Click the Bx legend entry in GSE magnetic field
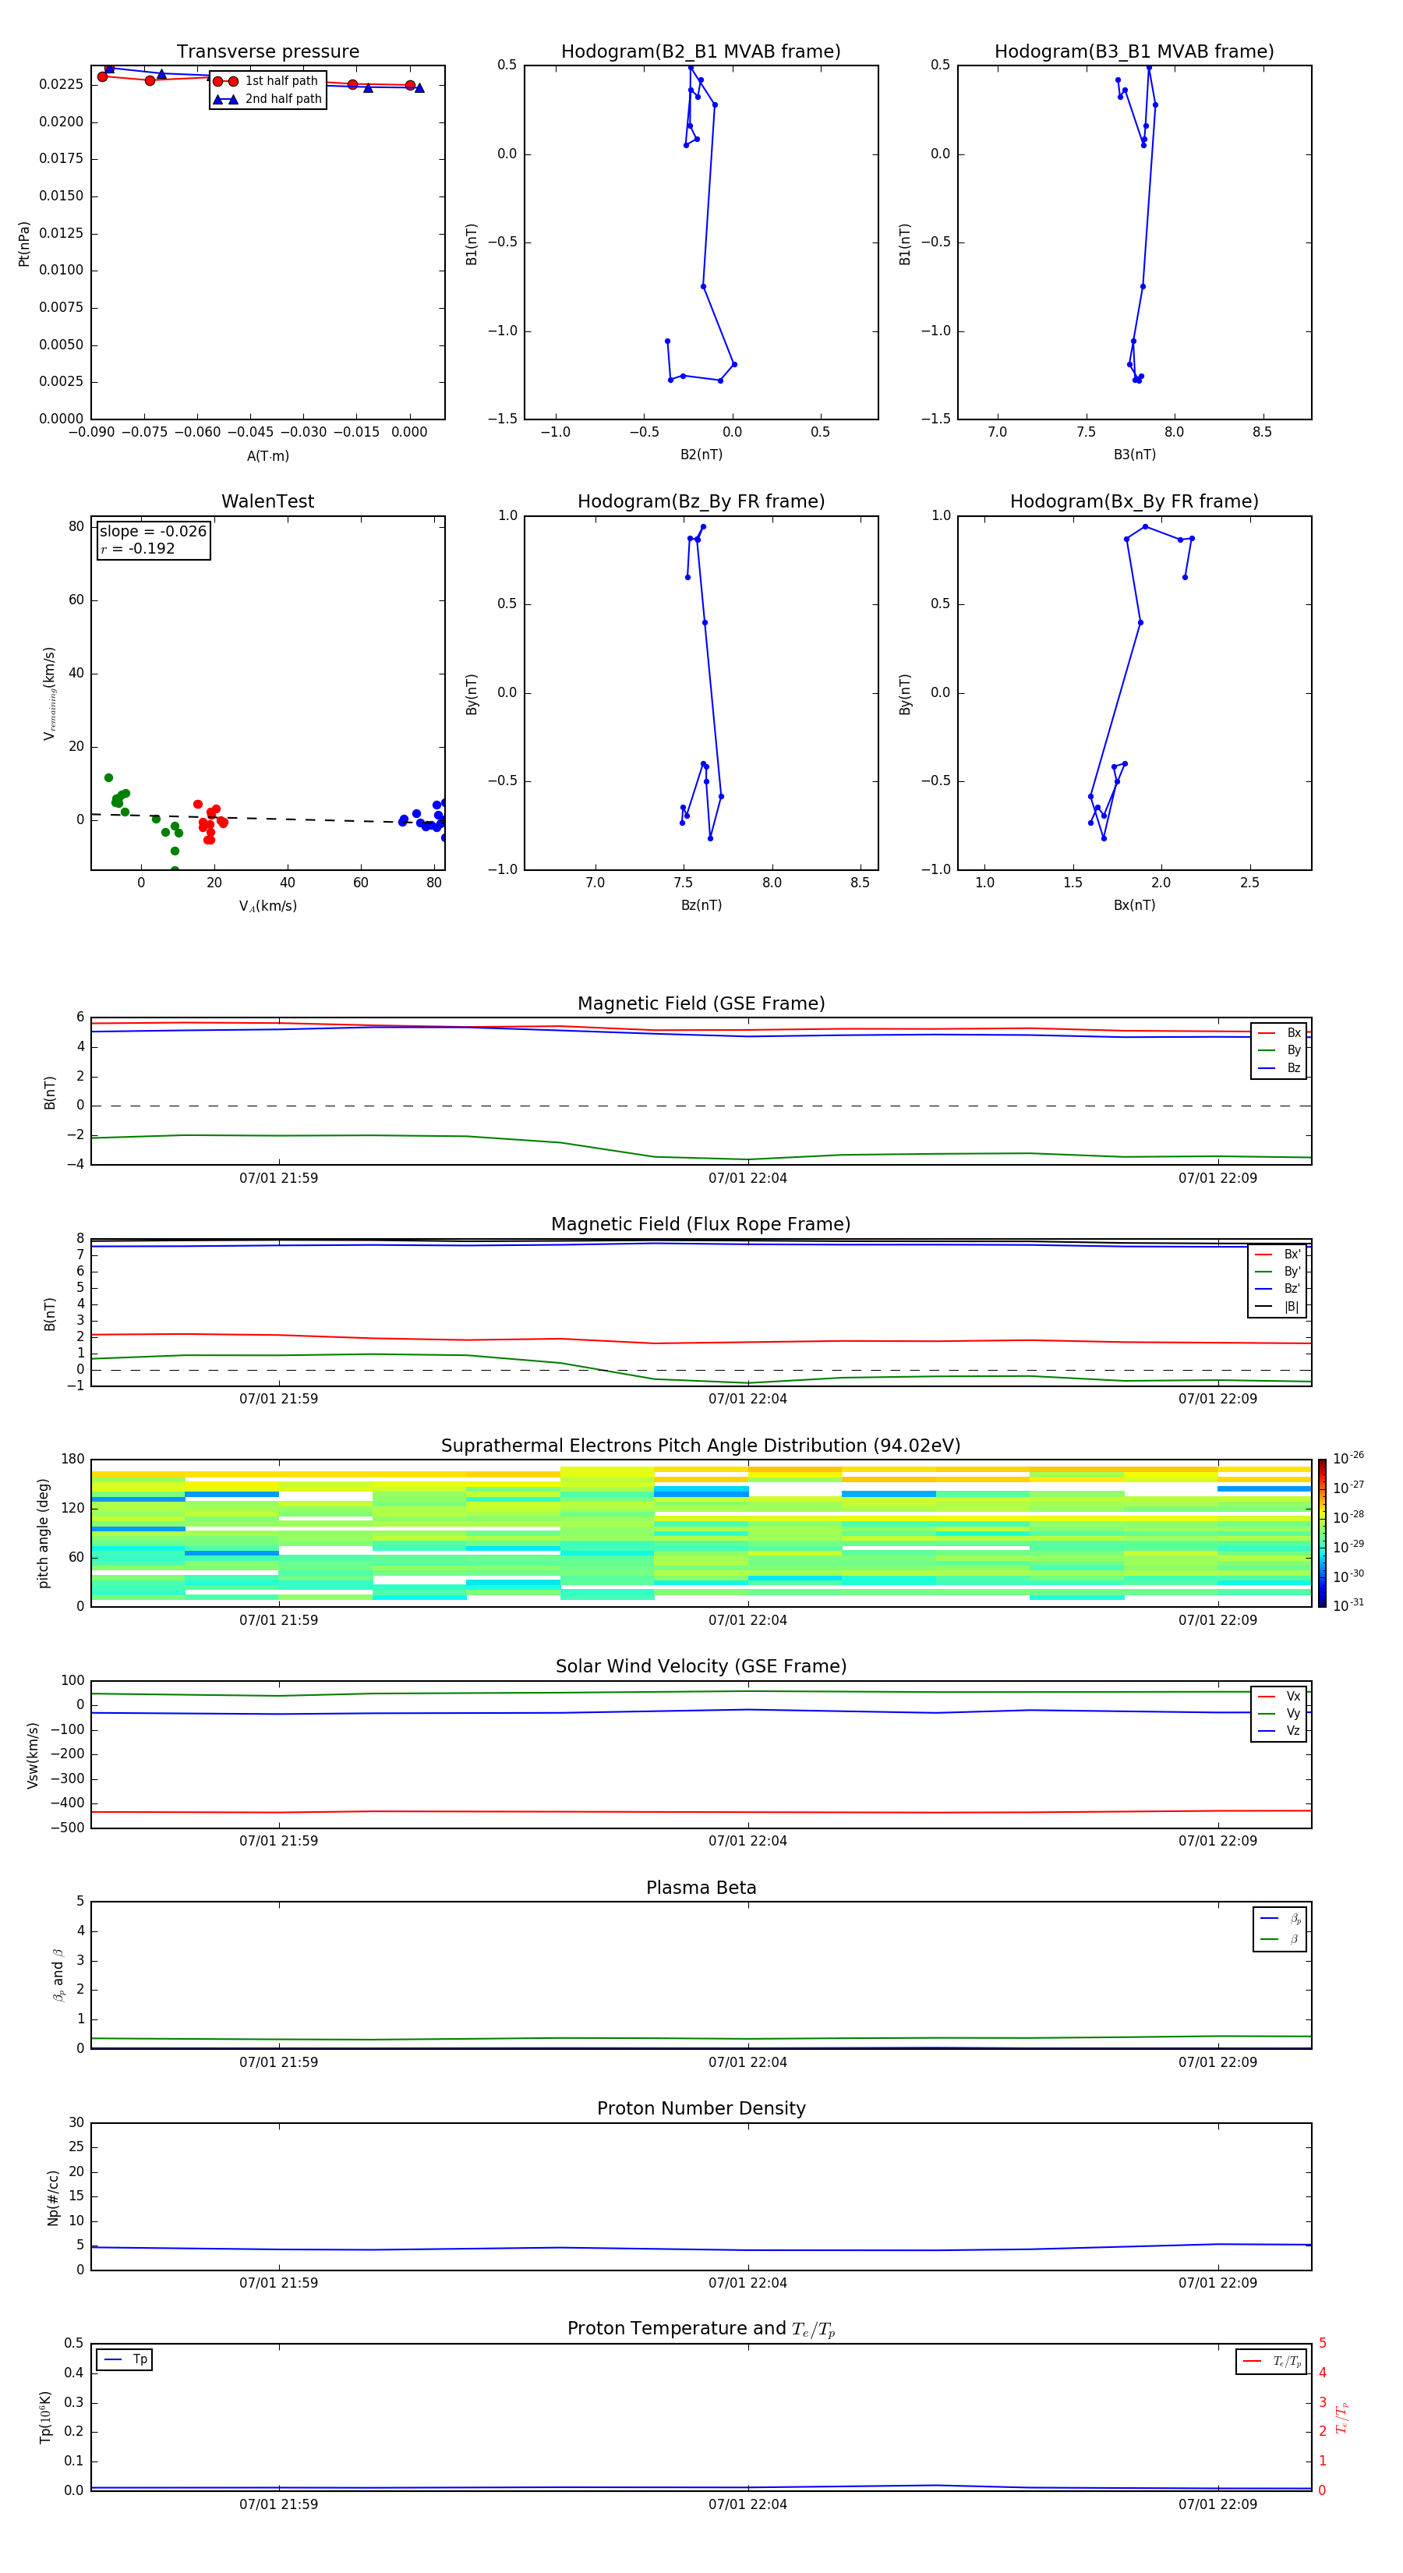The image size is (1403, 2573). pyautogui.click(x=1279, y=1033)
